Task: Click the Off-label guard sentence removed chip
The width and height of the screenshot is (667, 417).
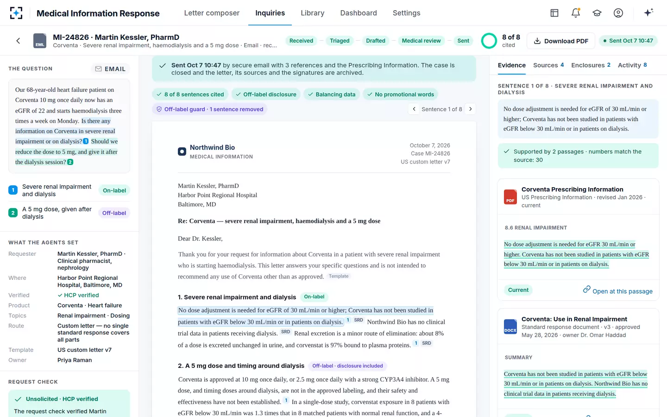Action: [210, 109]
